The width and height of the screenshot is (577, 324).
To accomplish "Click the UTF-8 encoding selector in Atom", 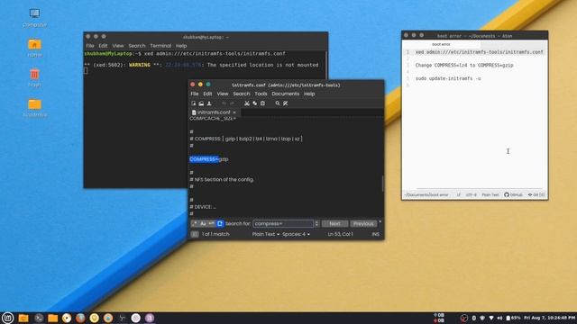I will pyautogui.click(x=471, y=194).
